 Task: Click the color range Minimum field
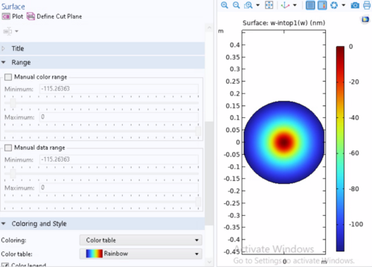pyautogui.click(x=119, y=89)
